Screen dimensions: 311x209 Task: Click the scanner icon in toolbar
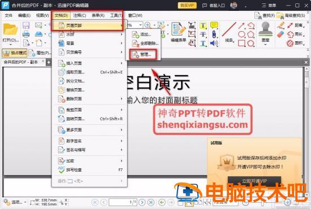38,34
